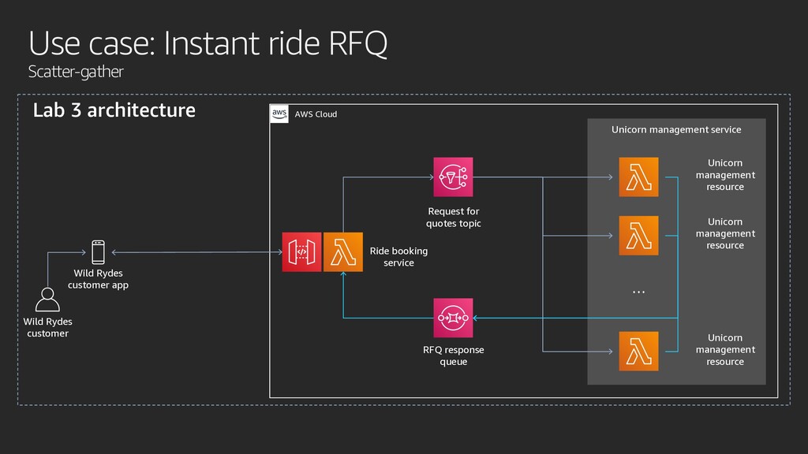Click the AWS Cloud logo icon

click(279, 113)
